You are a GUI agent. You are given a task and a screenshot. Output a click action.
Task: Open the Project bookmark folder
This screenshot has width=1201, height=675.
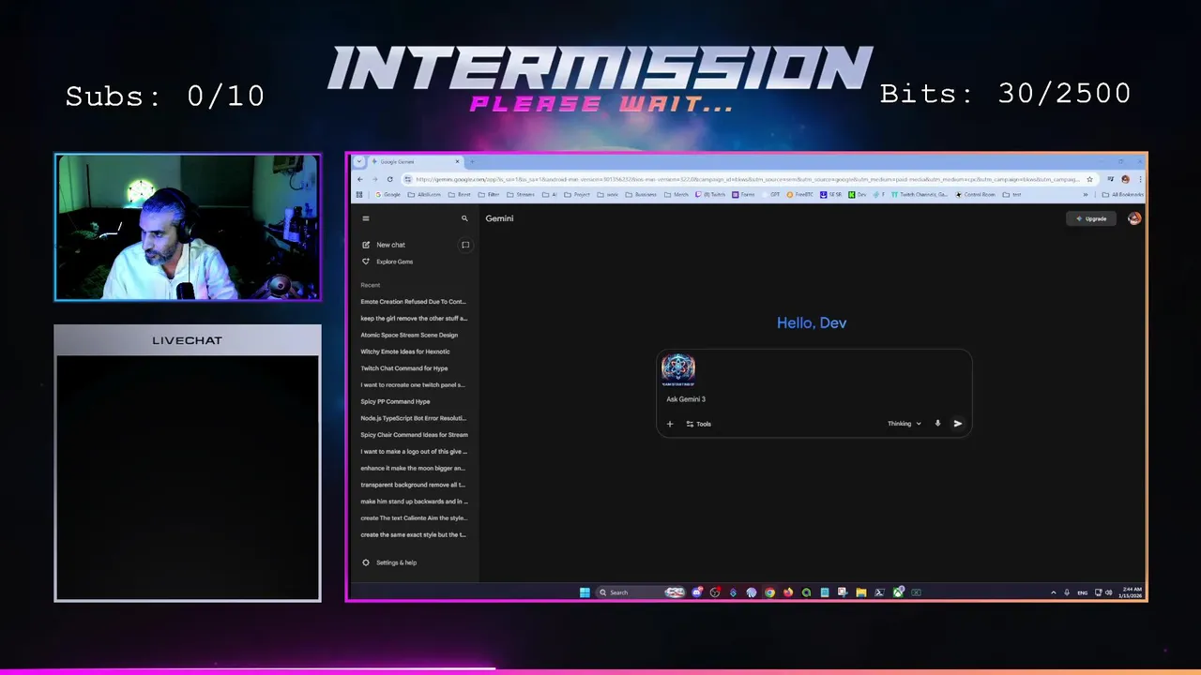[579, 194]
